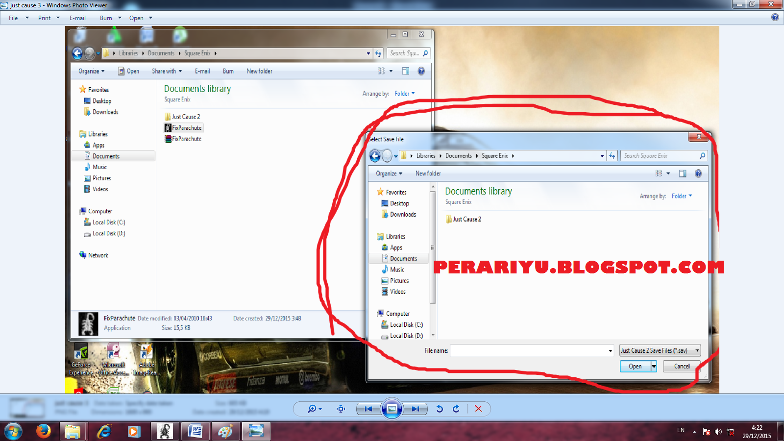Rotate the picture clockwise

[456, 409]
